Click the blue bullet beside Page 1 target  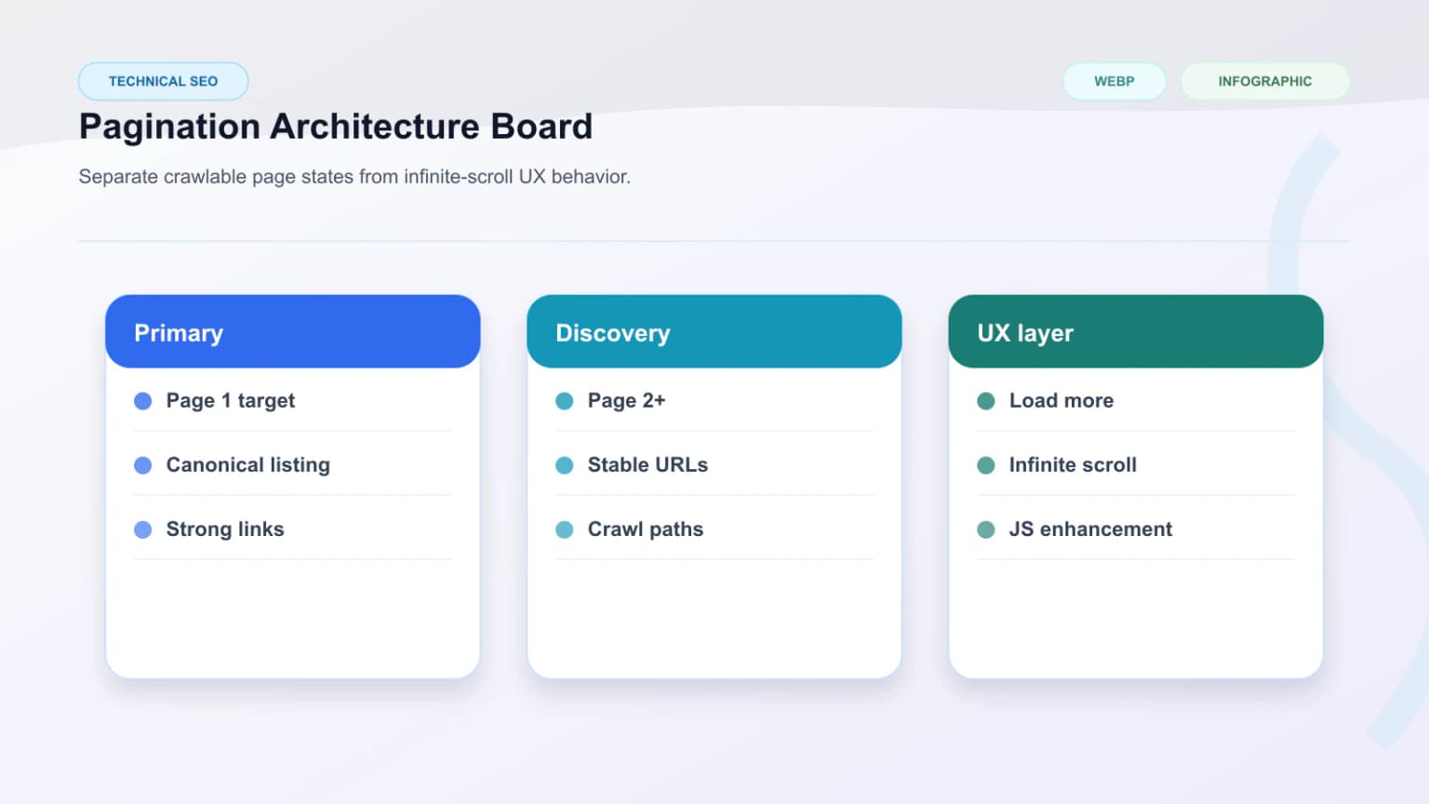pos(143,401)
